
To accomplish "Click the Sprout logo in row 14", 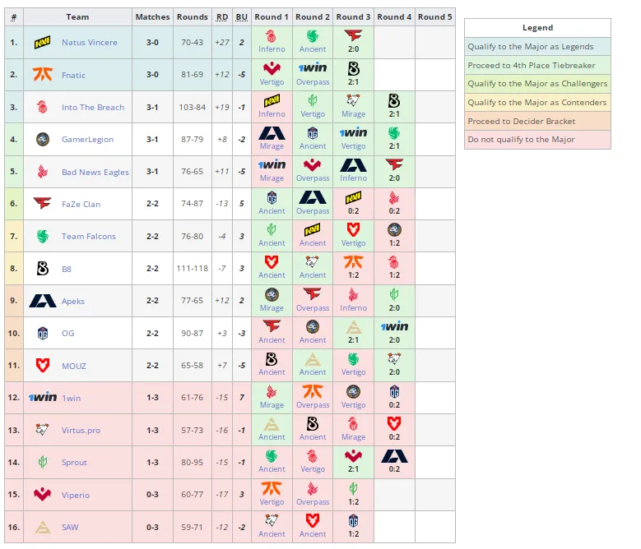I will click(43, 462).
